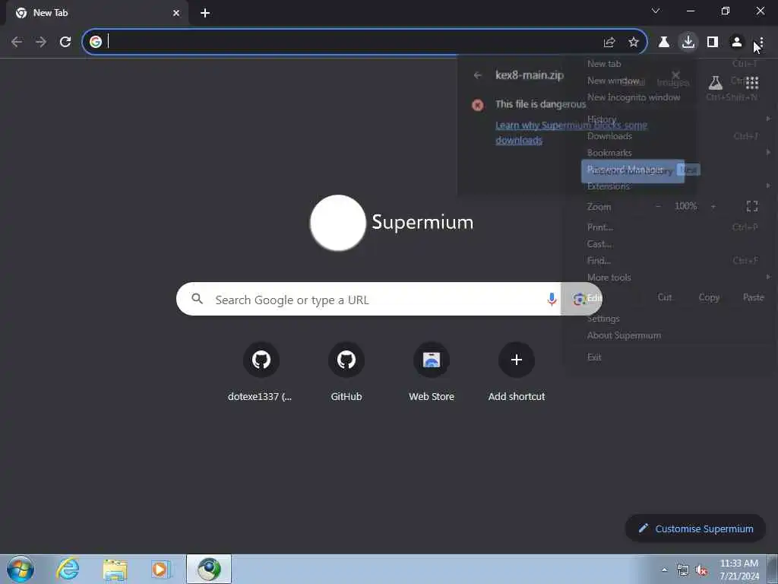This screenshot has width=778, height=584.
Task: Click the Search Labs flask on page
Action: pyautogui.click(x=715, y=82)
